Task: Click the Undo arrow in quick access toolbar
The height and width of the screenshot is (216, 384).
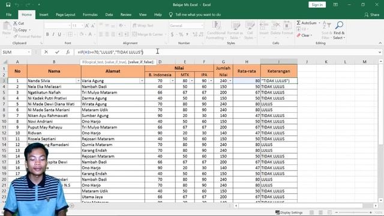Action: tap(17, 5)
